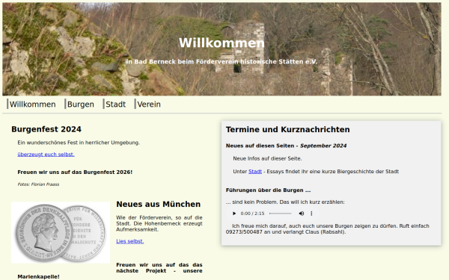
Task: Click 'Ein wunderschönes Fest in herrlicher Umgebung.'
Action: [x=79, y=143]
